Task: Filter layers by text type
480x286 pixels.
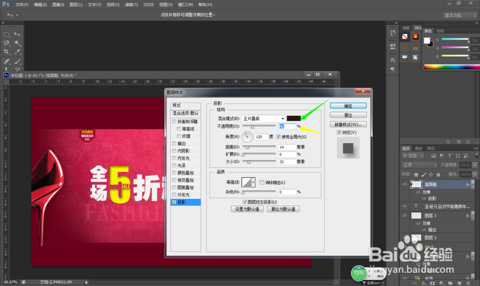Action: tap(450, 156)
